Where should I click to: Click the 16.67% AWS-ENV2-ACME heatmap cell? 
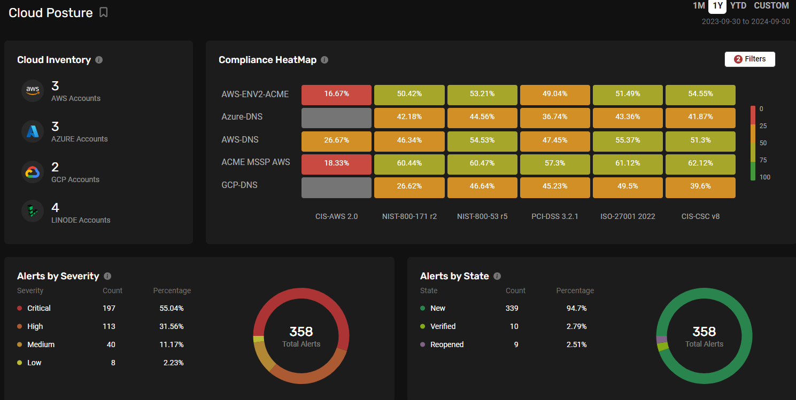click(336, 95)
